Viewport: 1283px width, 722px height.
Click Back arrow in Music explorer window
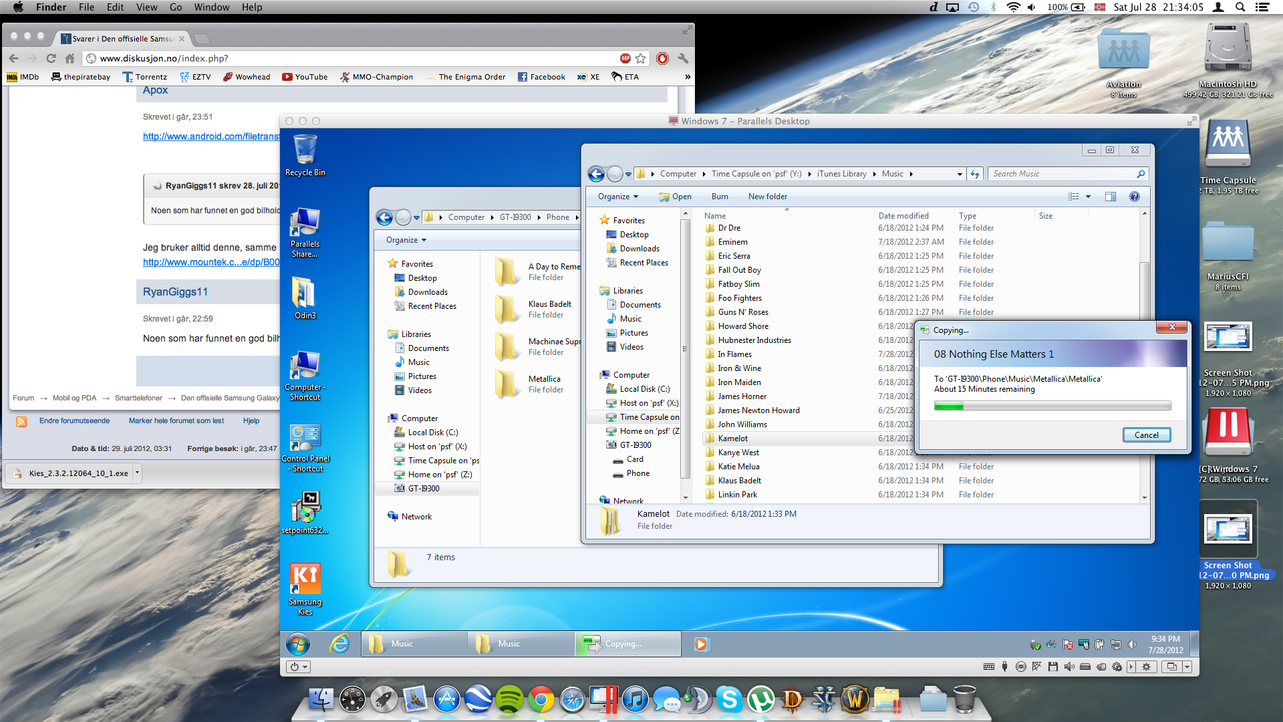pyautogui.click(x=596, y=174)
